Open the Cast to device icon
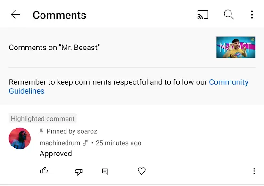Viewport: 264px width, 186px height. coord(203,15)
